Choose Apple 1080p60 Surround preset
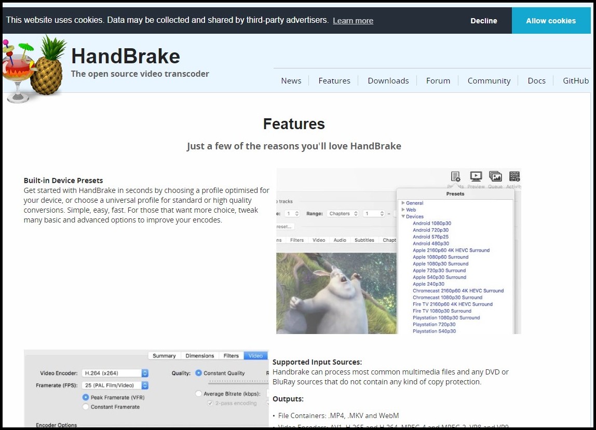 441,257
